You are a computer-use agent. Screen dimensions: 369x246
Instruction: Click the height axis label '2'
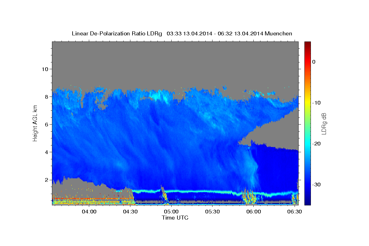click(46, 180)
